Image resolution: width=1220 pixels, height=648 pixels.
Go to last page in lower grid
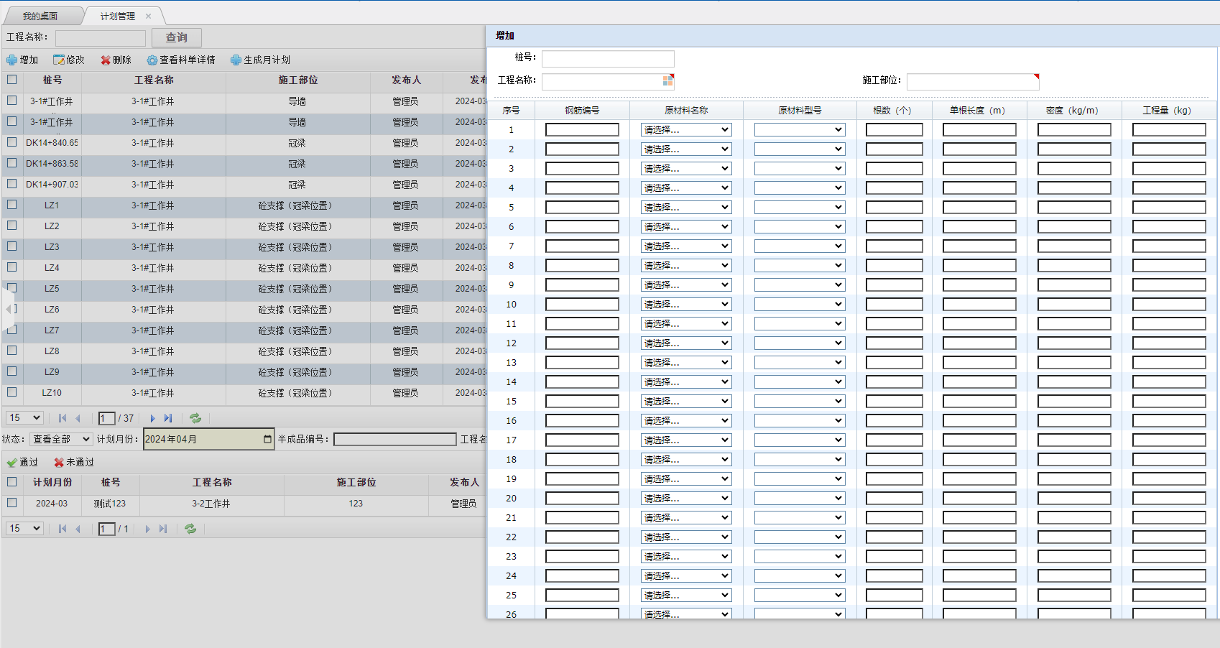pos(163,529)
